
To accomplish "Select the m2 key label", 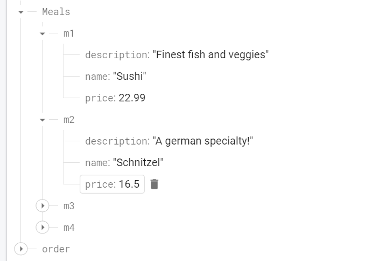I will click(x=69, y=120).
